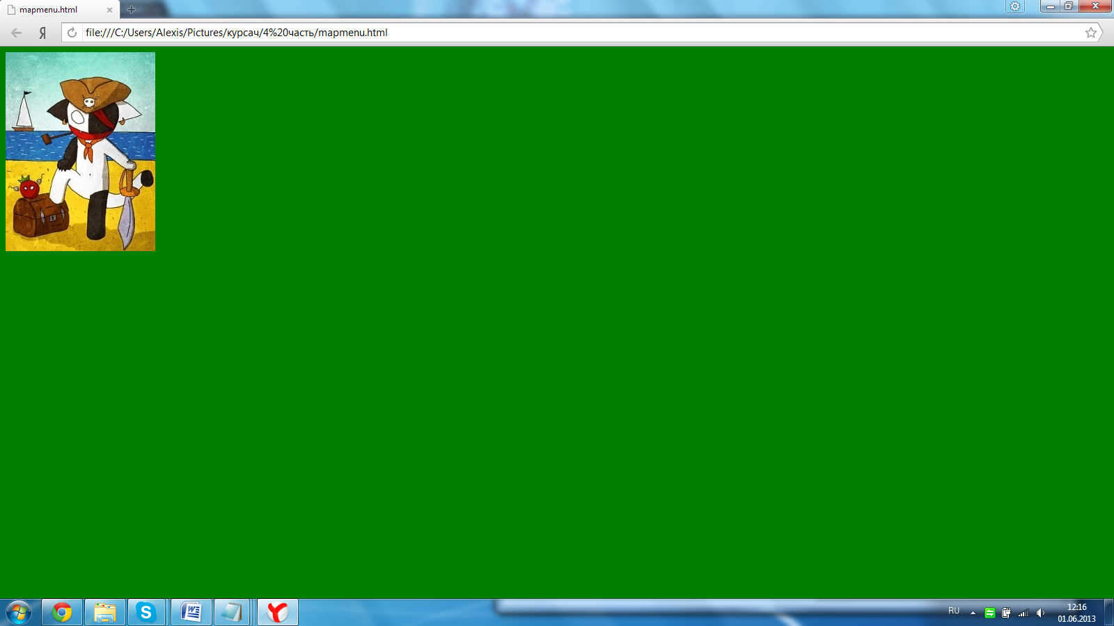
Task: Open Windows Explorer from taskbar
Action: 105,612
